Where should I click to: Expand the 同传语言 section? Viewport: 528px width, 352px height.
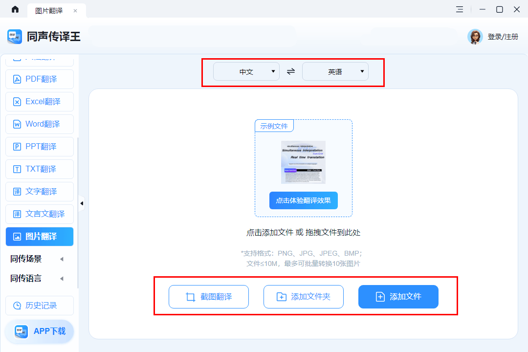[x=37, y=279]
